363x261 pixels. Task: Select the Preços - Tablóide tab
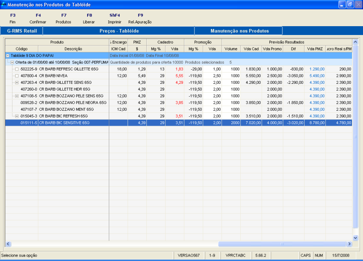pyautogui.click(x=119, y=31)
